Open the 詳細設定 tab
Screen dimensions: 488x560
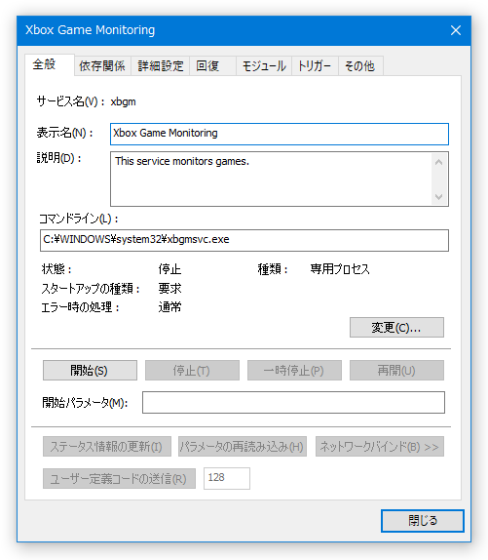pyautogui.click(x=161, y=66)
